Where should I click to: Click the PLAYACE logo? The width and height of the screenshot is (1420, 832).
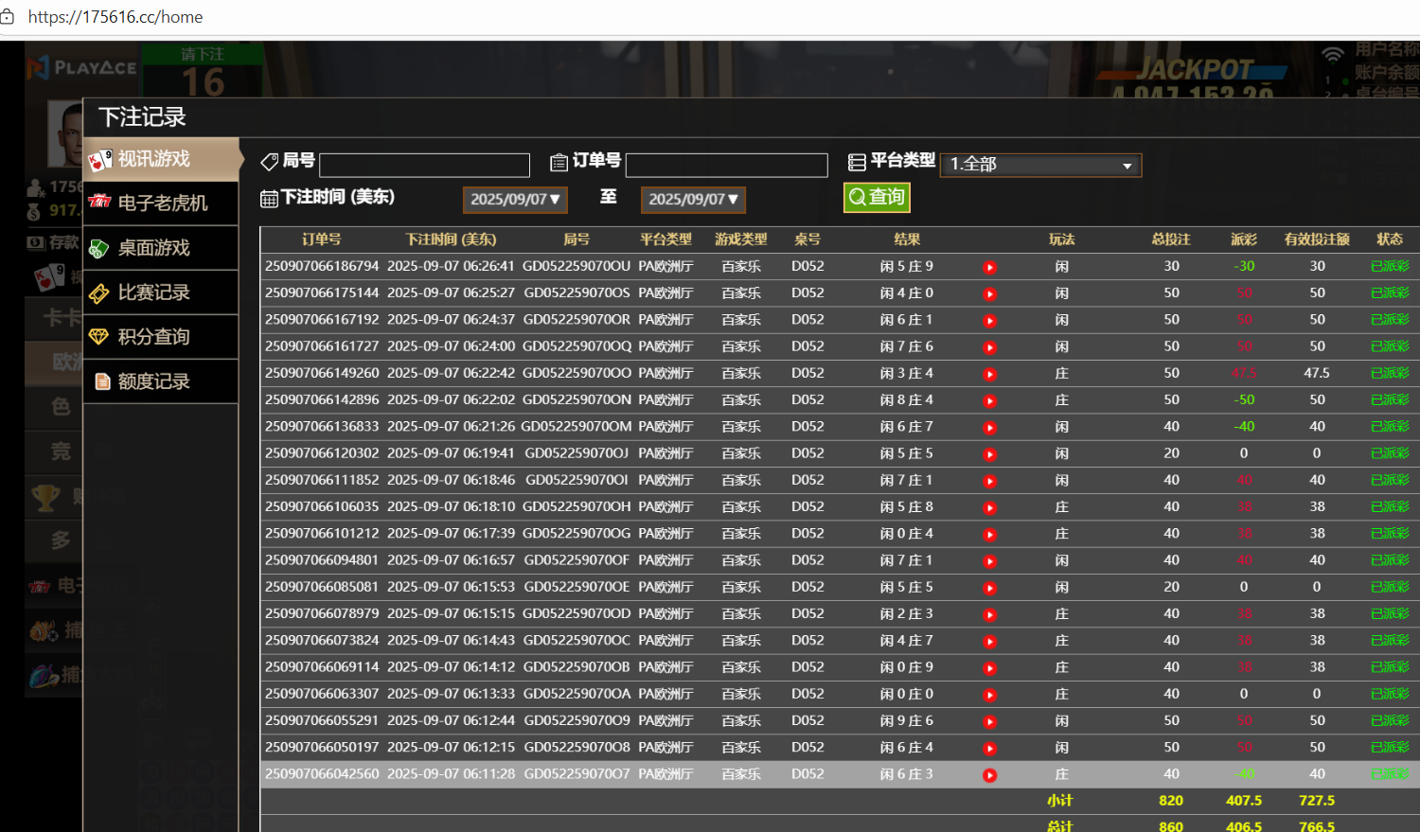coord(82,67)
